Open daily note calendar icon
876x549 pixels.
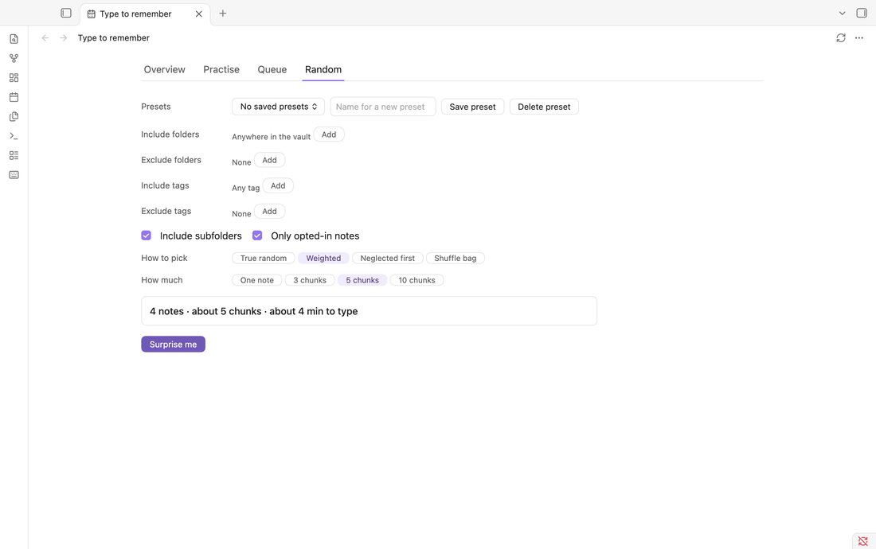coord(14,97)
